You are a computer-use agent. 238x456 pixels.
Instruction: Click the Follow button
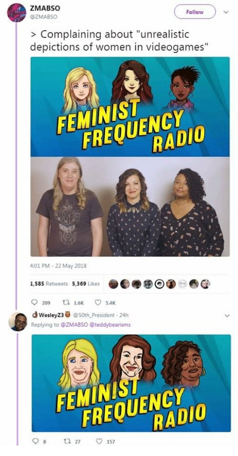tap(195, 12)
